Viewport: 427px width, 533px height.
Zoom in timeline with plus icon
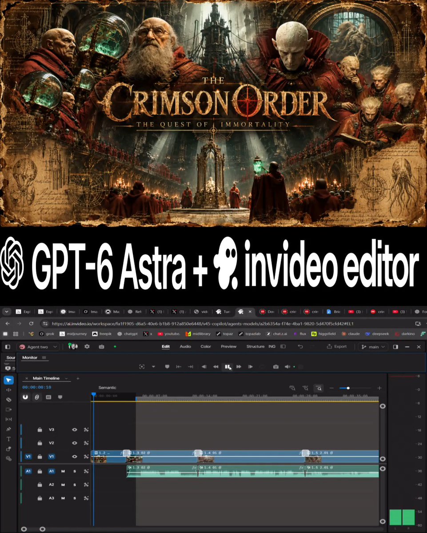coord(379,388)
